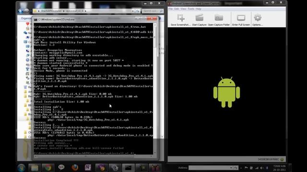Open the Organize menu in Explorer

coord(26,18)
